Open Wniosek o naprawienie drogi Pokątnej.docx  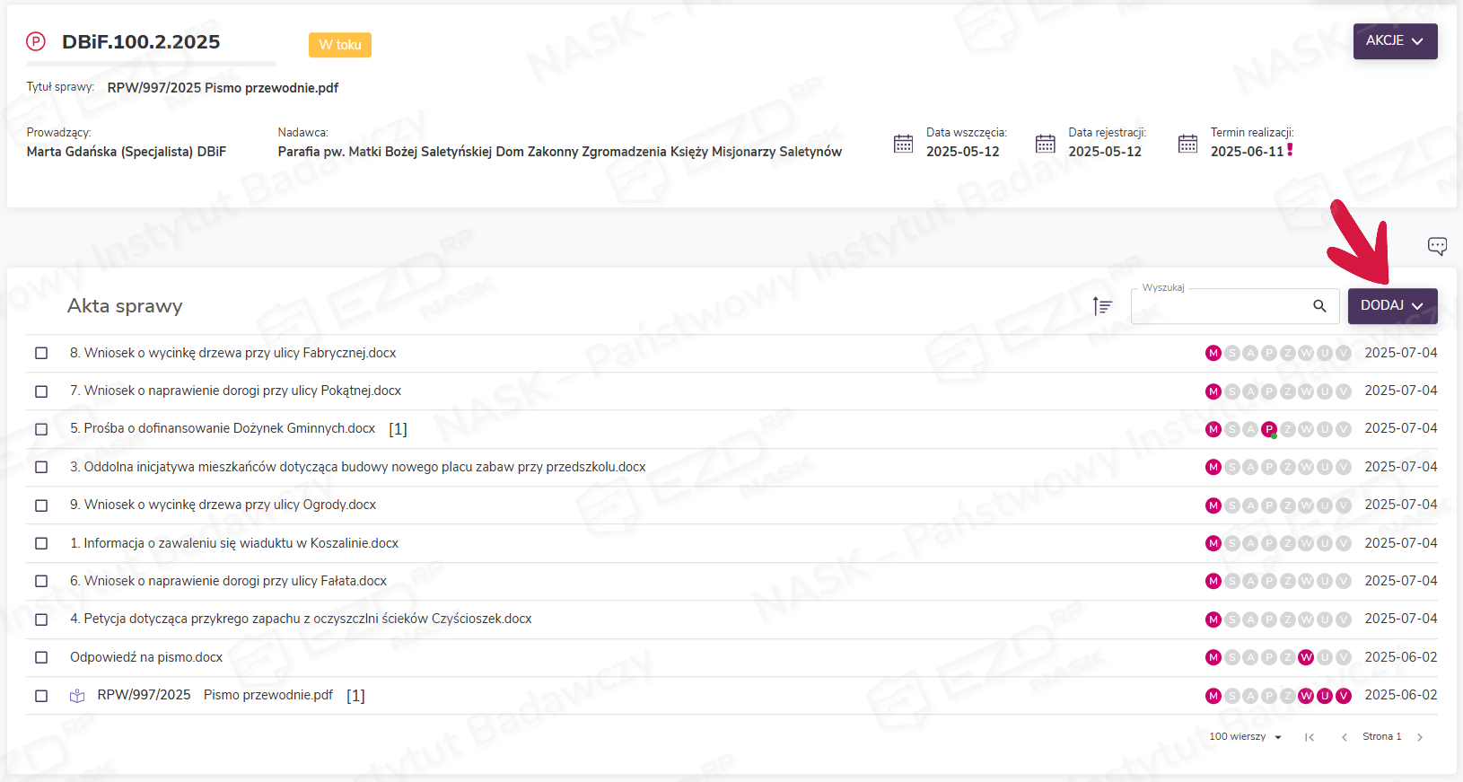pyautogui.click(x=242, y=391)
